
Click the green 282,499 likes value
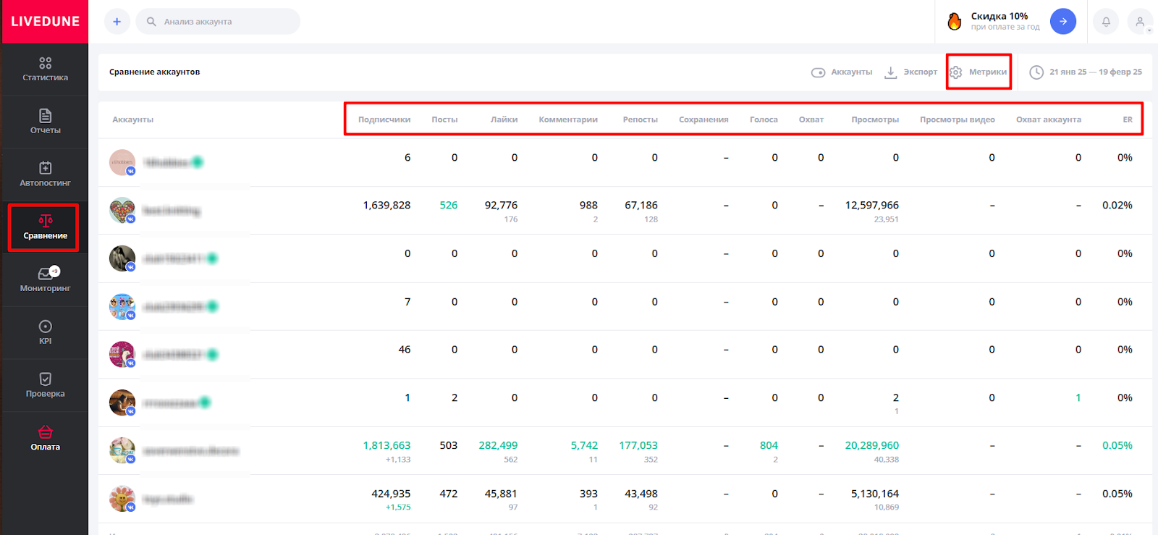498,446
